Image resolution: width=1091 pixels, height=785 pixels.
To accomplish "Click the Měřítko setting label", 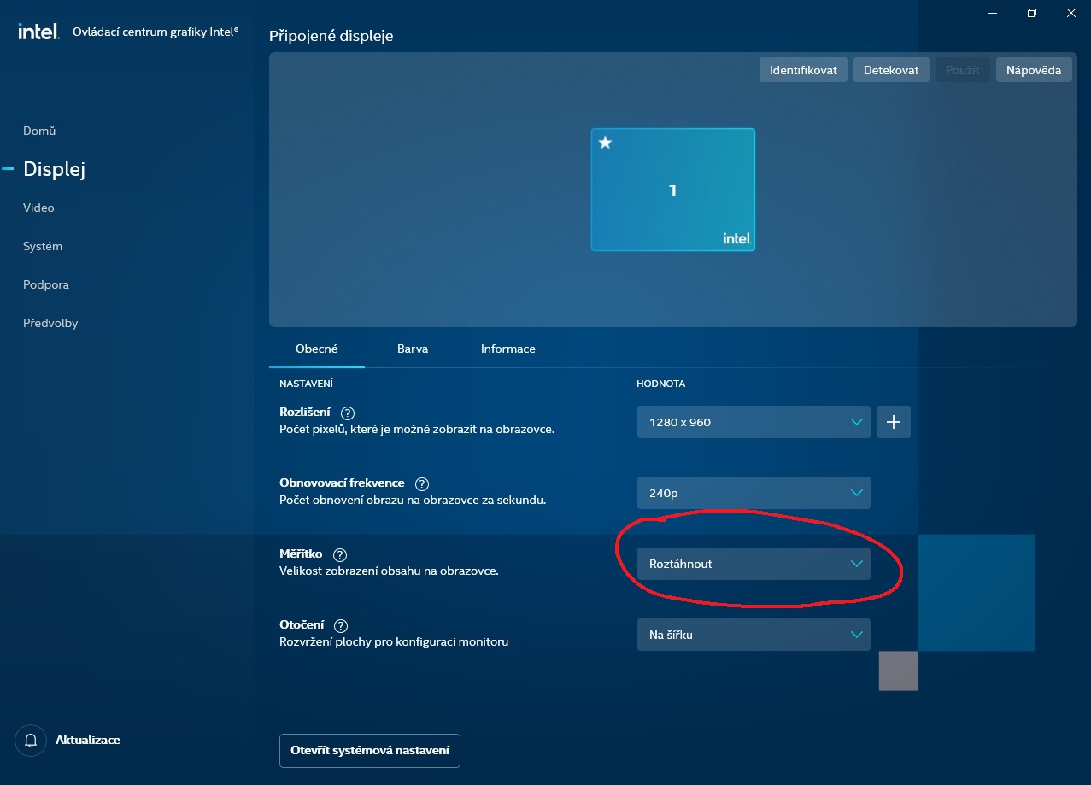I will pos(301,554).
